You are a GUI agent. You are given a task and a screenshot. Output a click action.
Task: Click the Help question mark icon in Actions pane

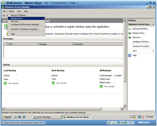point(130,55)
